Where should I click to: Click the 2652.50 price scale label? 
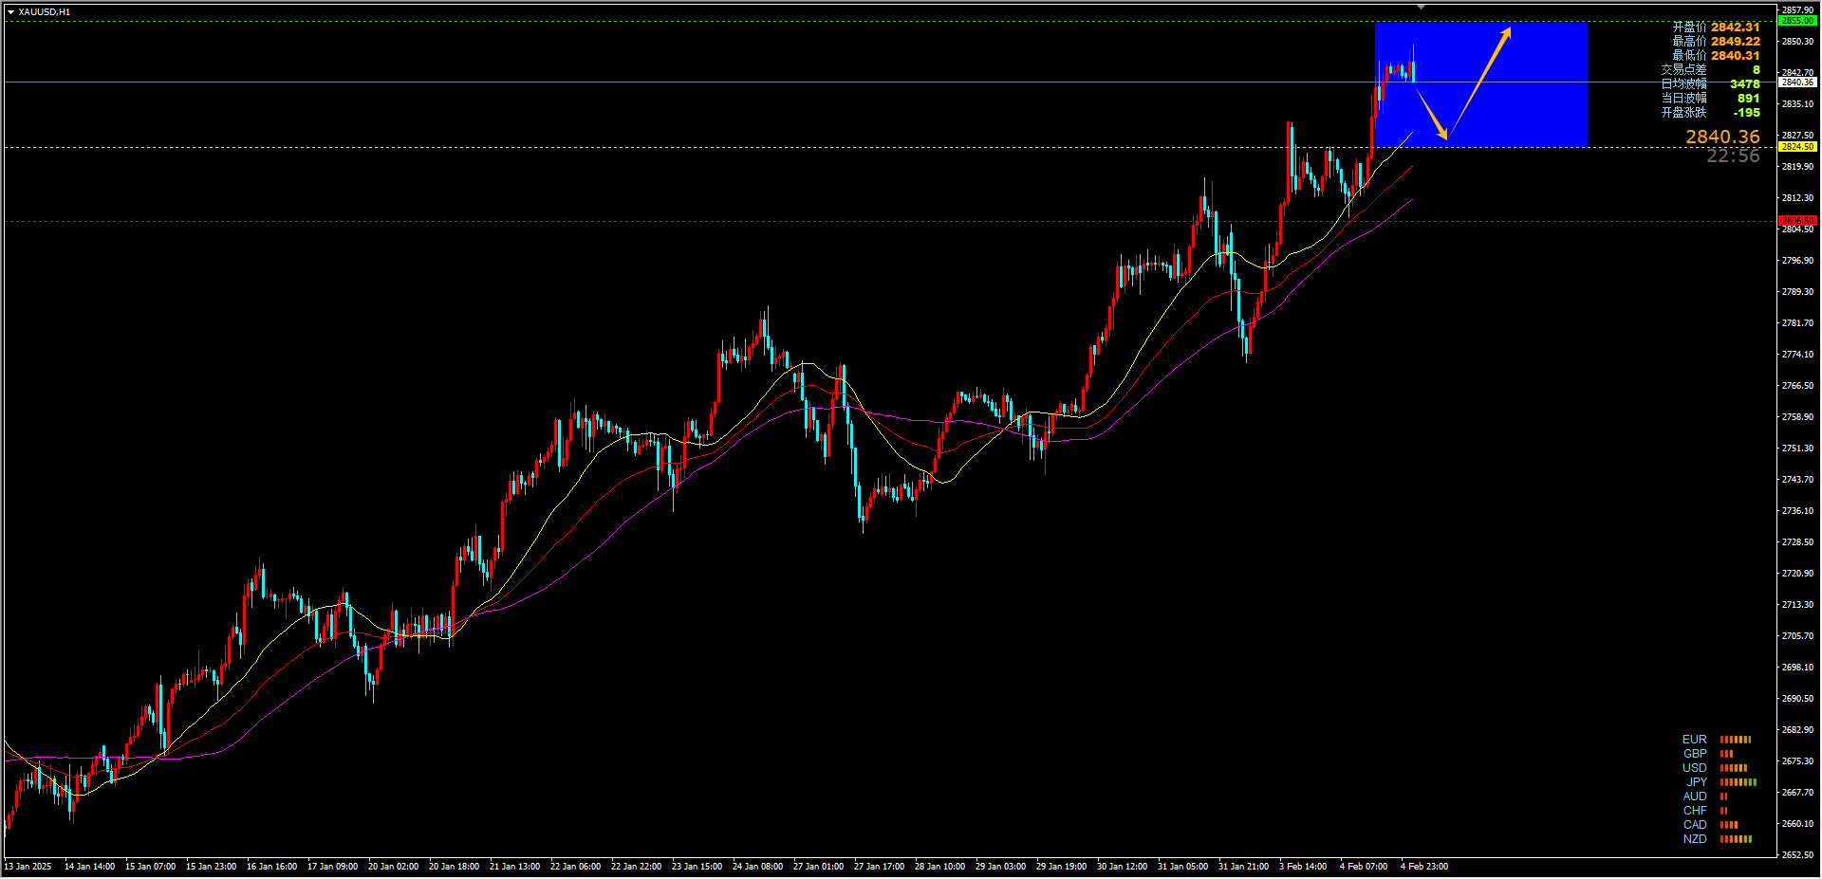click(x=1797, y=855)
